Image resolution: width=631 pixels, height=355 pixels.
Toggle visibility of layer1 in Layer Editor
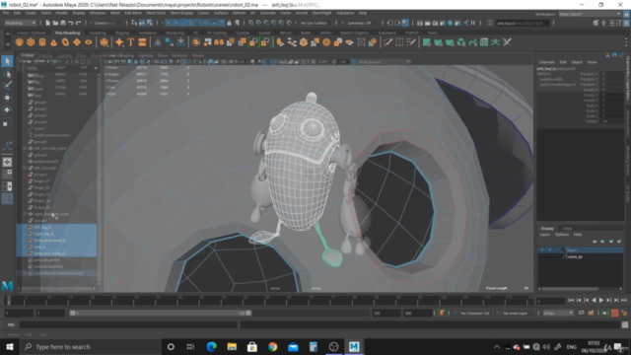click(542, 249)
